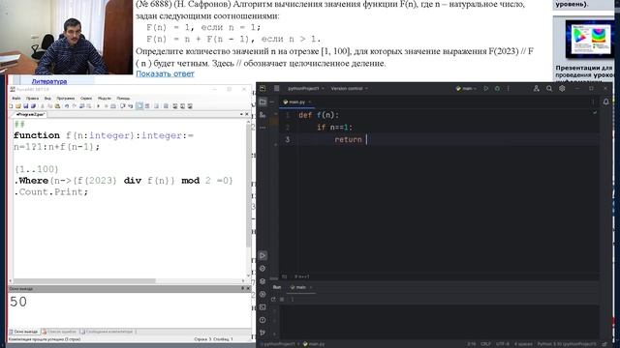Rerun main in the Run panel
Viewport: 620px width, 348px height.
(273, 300)
